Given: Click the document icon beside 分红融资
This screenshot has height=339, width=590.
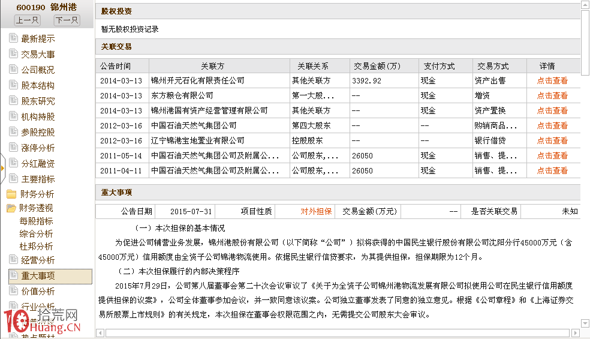Looking at the screenshot, I should 13,163.
